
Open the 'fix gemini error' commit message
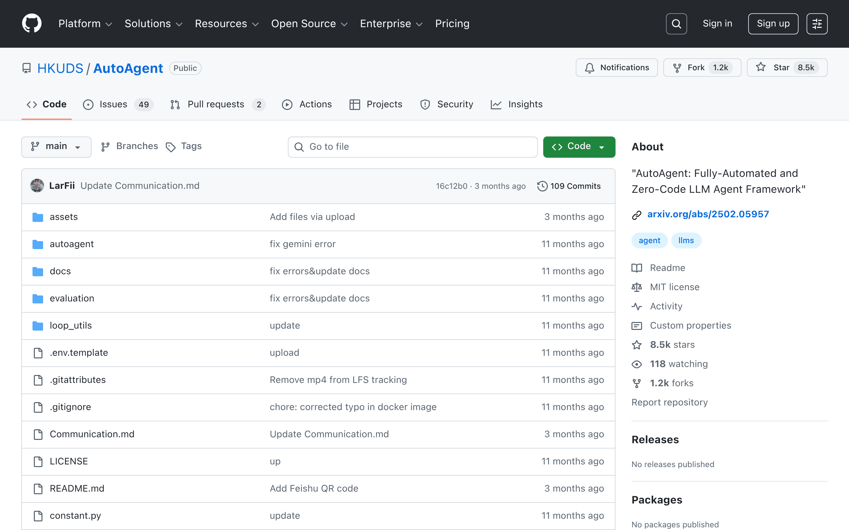[x=302, y=244]
